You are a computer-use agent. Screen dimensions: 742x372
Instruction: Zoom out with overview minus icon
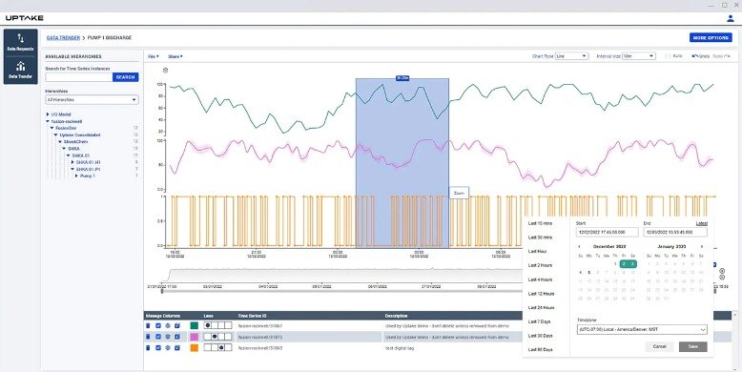(x=722, y=278)
